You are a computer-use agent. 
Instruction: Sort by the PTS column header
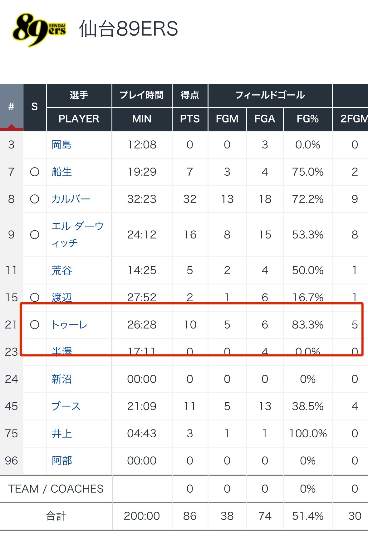coord(190,119)
